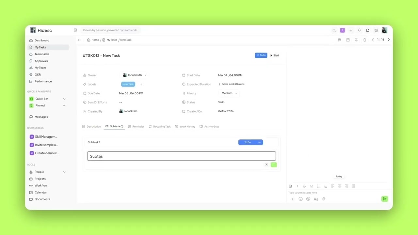Add attachment with plus in chat
Viewport: 418px width, 235px height.
[292, 199]
